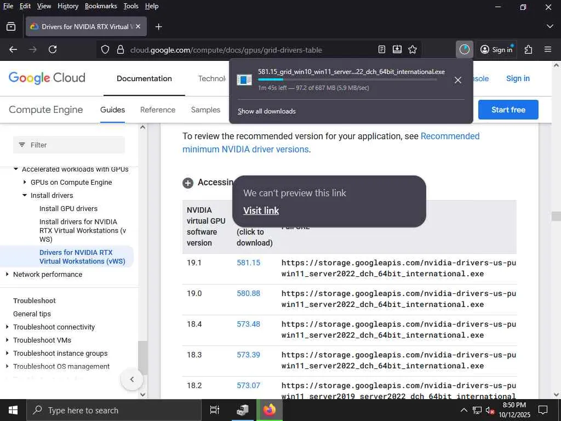The image size is (561, 421).
Task: Open the Firefox View tab icon
Action: [11, 26]
